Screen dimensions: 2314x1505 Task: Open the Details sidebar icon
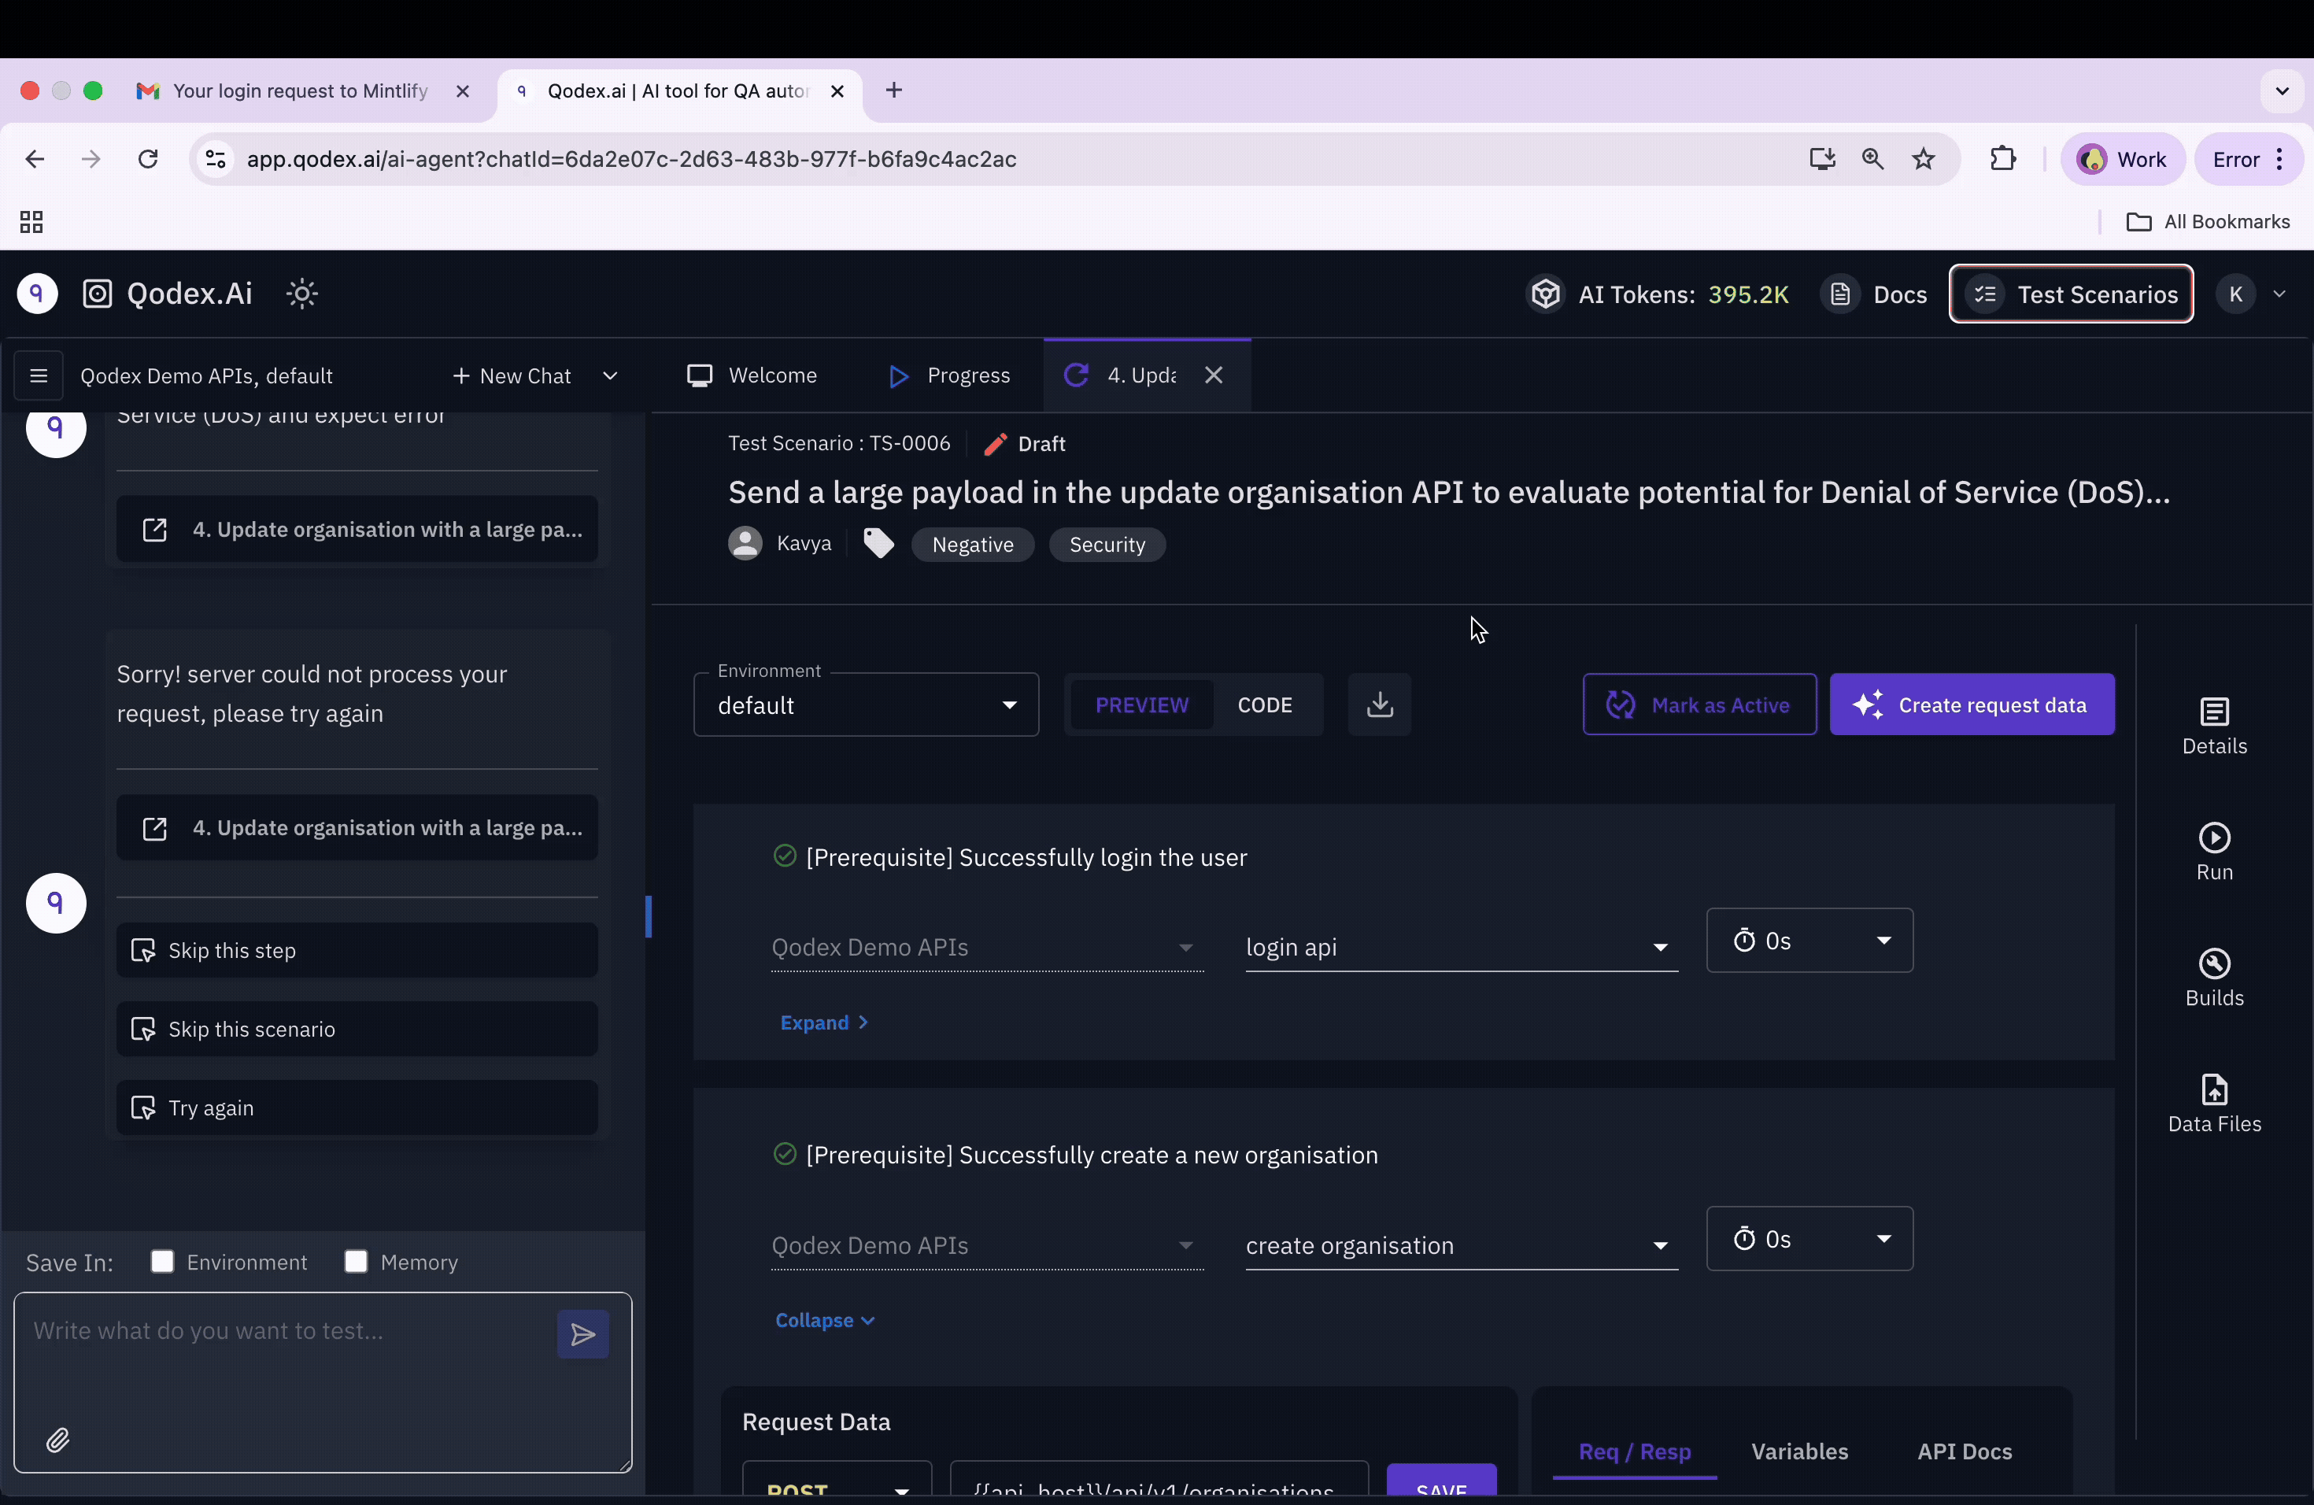pyautogui.click(x=2214, y=725)
